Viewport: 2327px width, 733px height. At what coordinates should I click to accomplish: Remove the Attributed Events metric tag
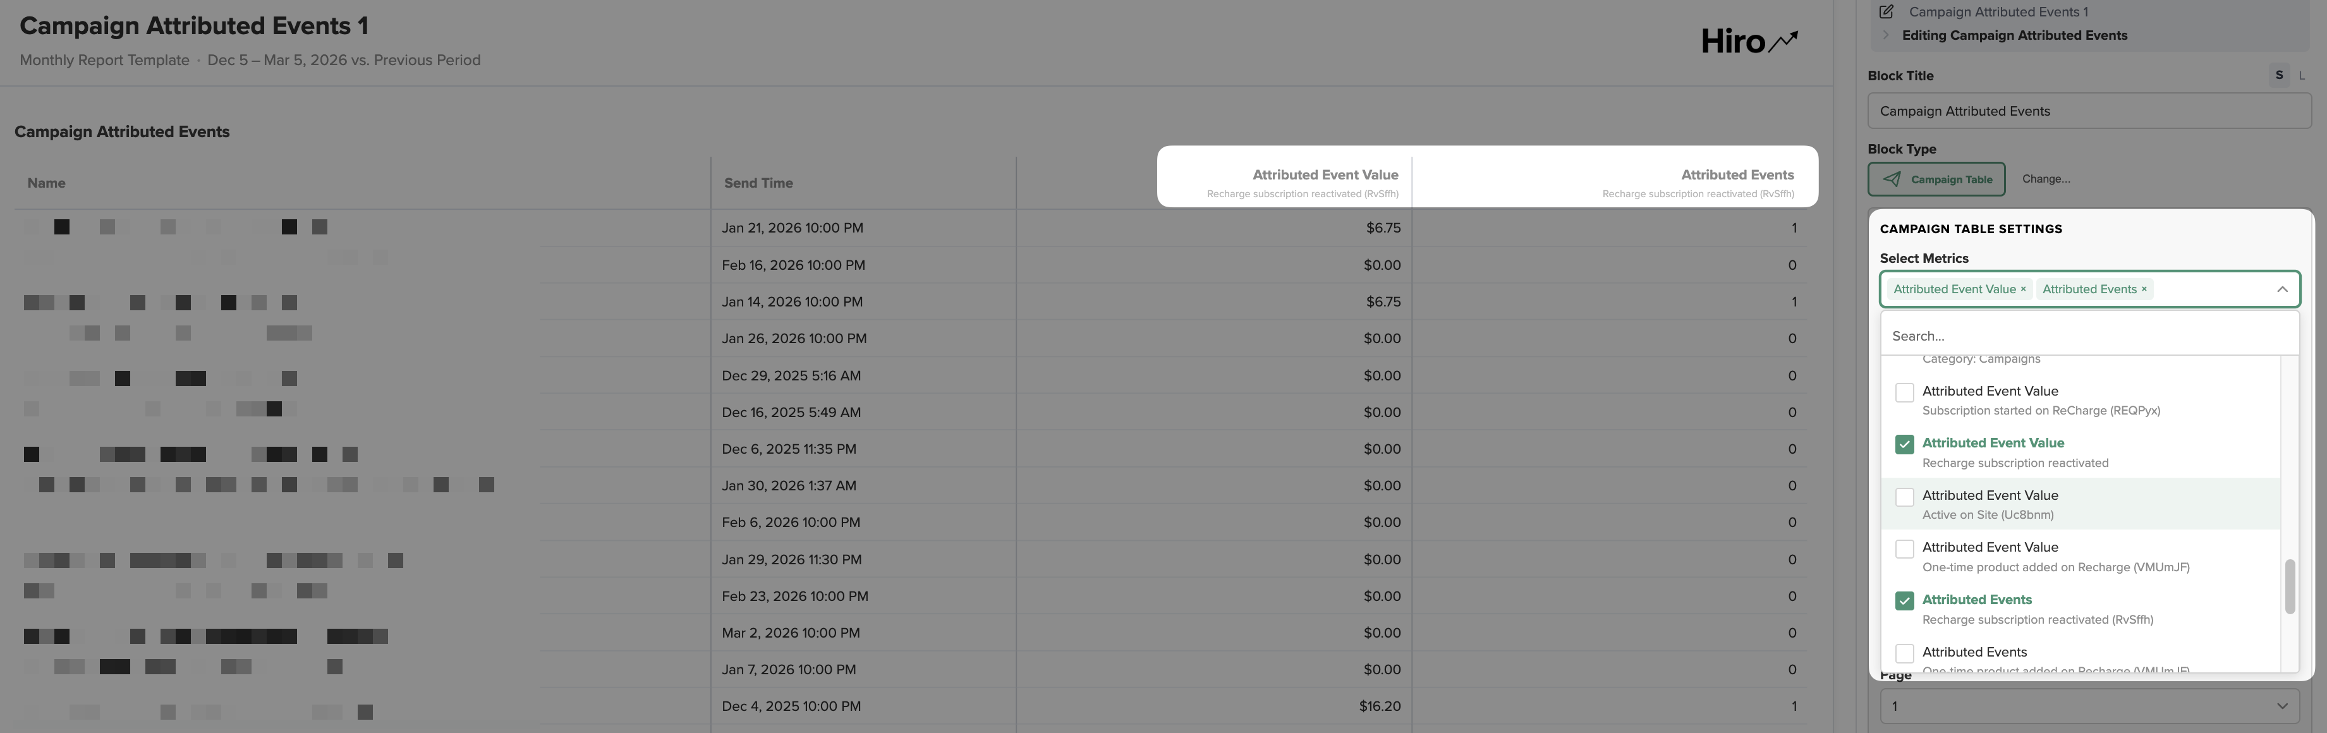(x=2144, y=289)
